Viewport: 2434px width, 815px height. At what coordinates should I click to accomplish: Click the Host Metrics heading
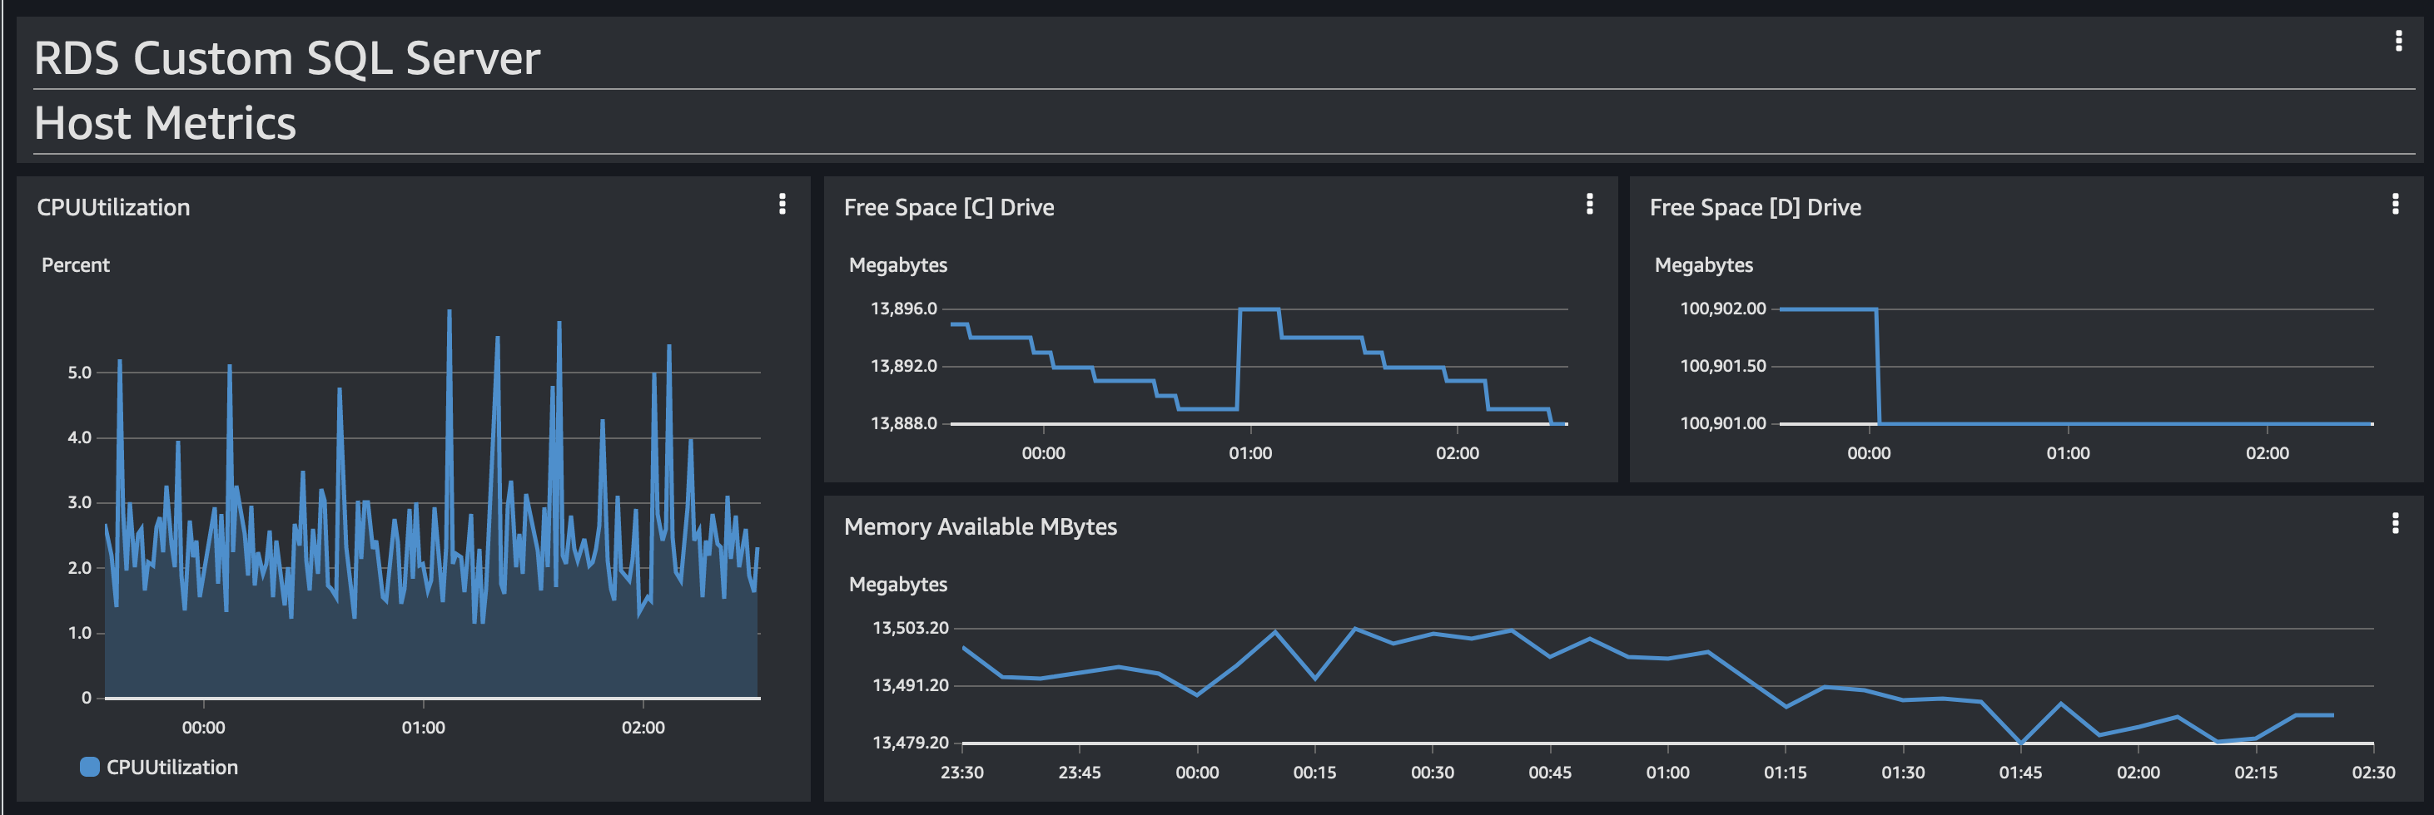pyautogui.click(x=166, y=124)
